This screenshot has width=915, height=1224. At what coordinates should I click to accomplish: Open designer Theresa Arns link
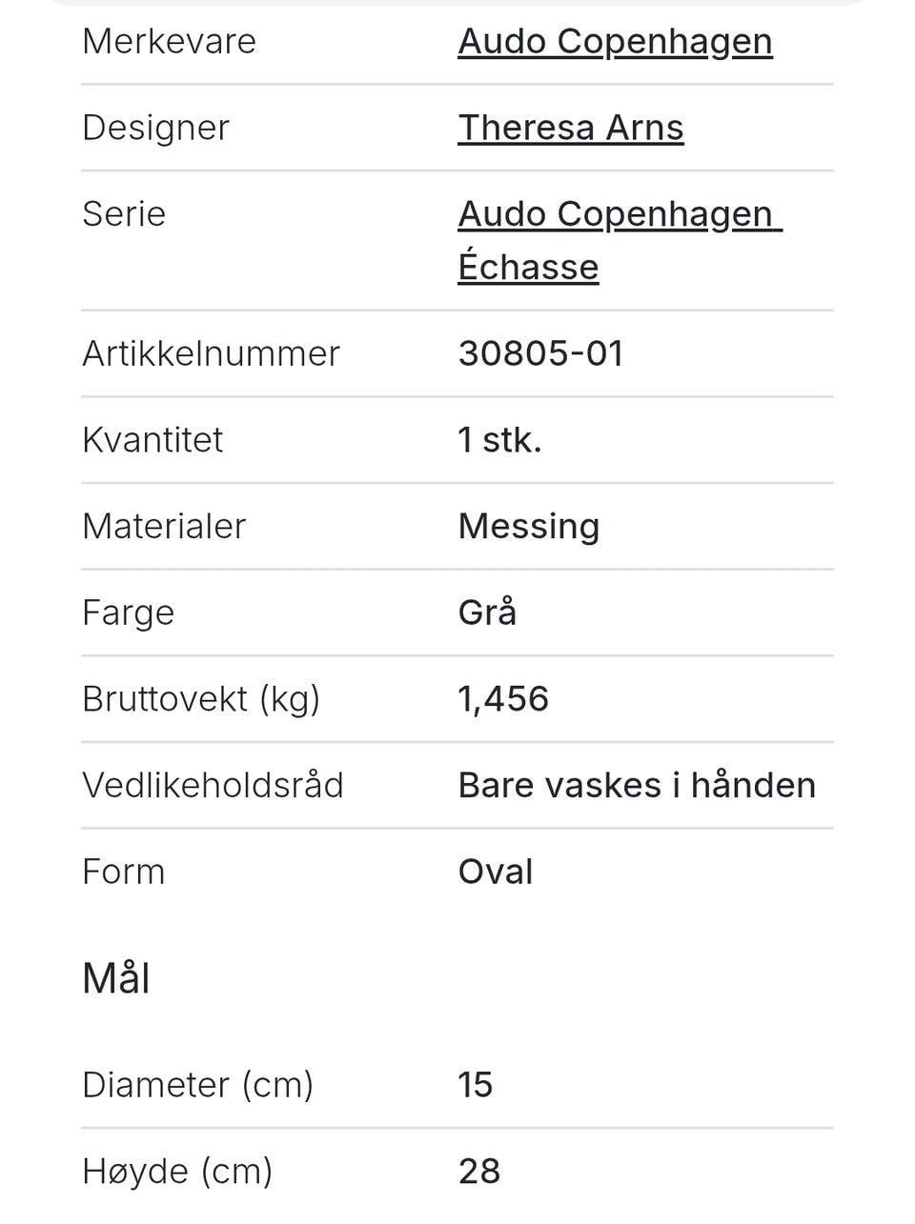(570, 128)
